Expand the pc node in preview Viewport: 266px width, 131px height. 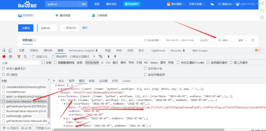coord(65,118)
